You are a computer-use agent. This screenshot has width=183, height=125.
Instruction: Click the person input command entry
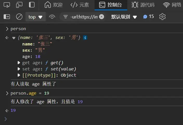pos(18,29)
